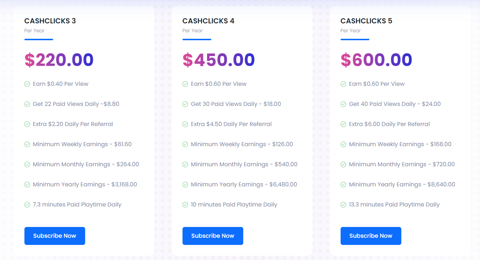Click the $450.00 price text
This screenshot has width=480, height=260.
(x=219, y=60)
